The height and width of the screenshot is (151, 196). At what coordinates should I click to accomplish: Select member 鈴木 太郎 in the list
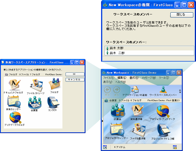[x=149, y=48]
